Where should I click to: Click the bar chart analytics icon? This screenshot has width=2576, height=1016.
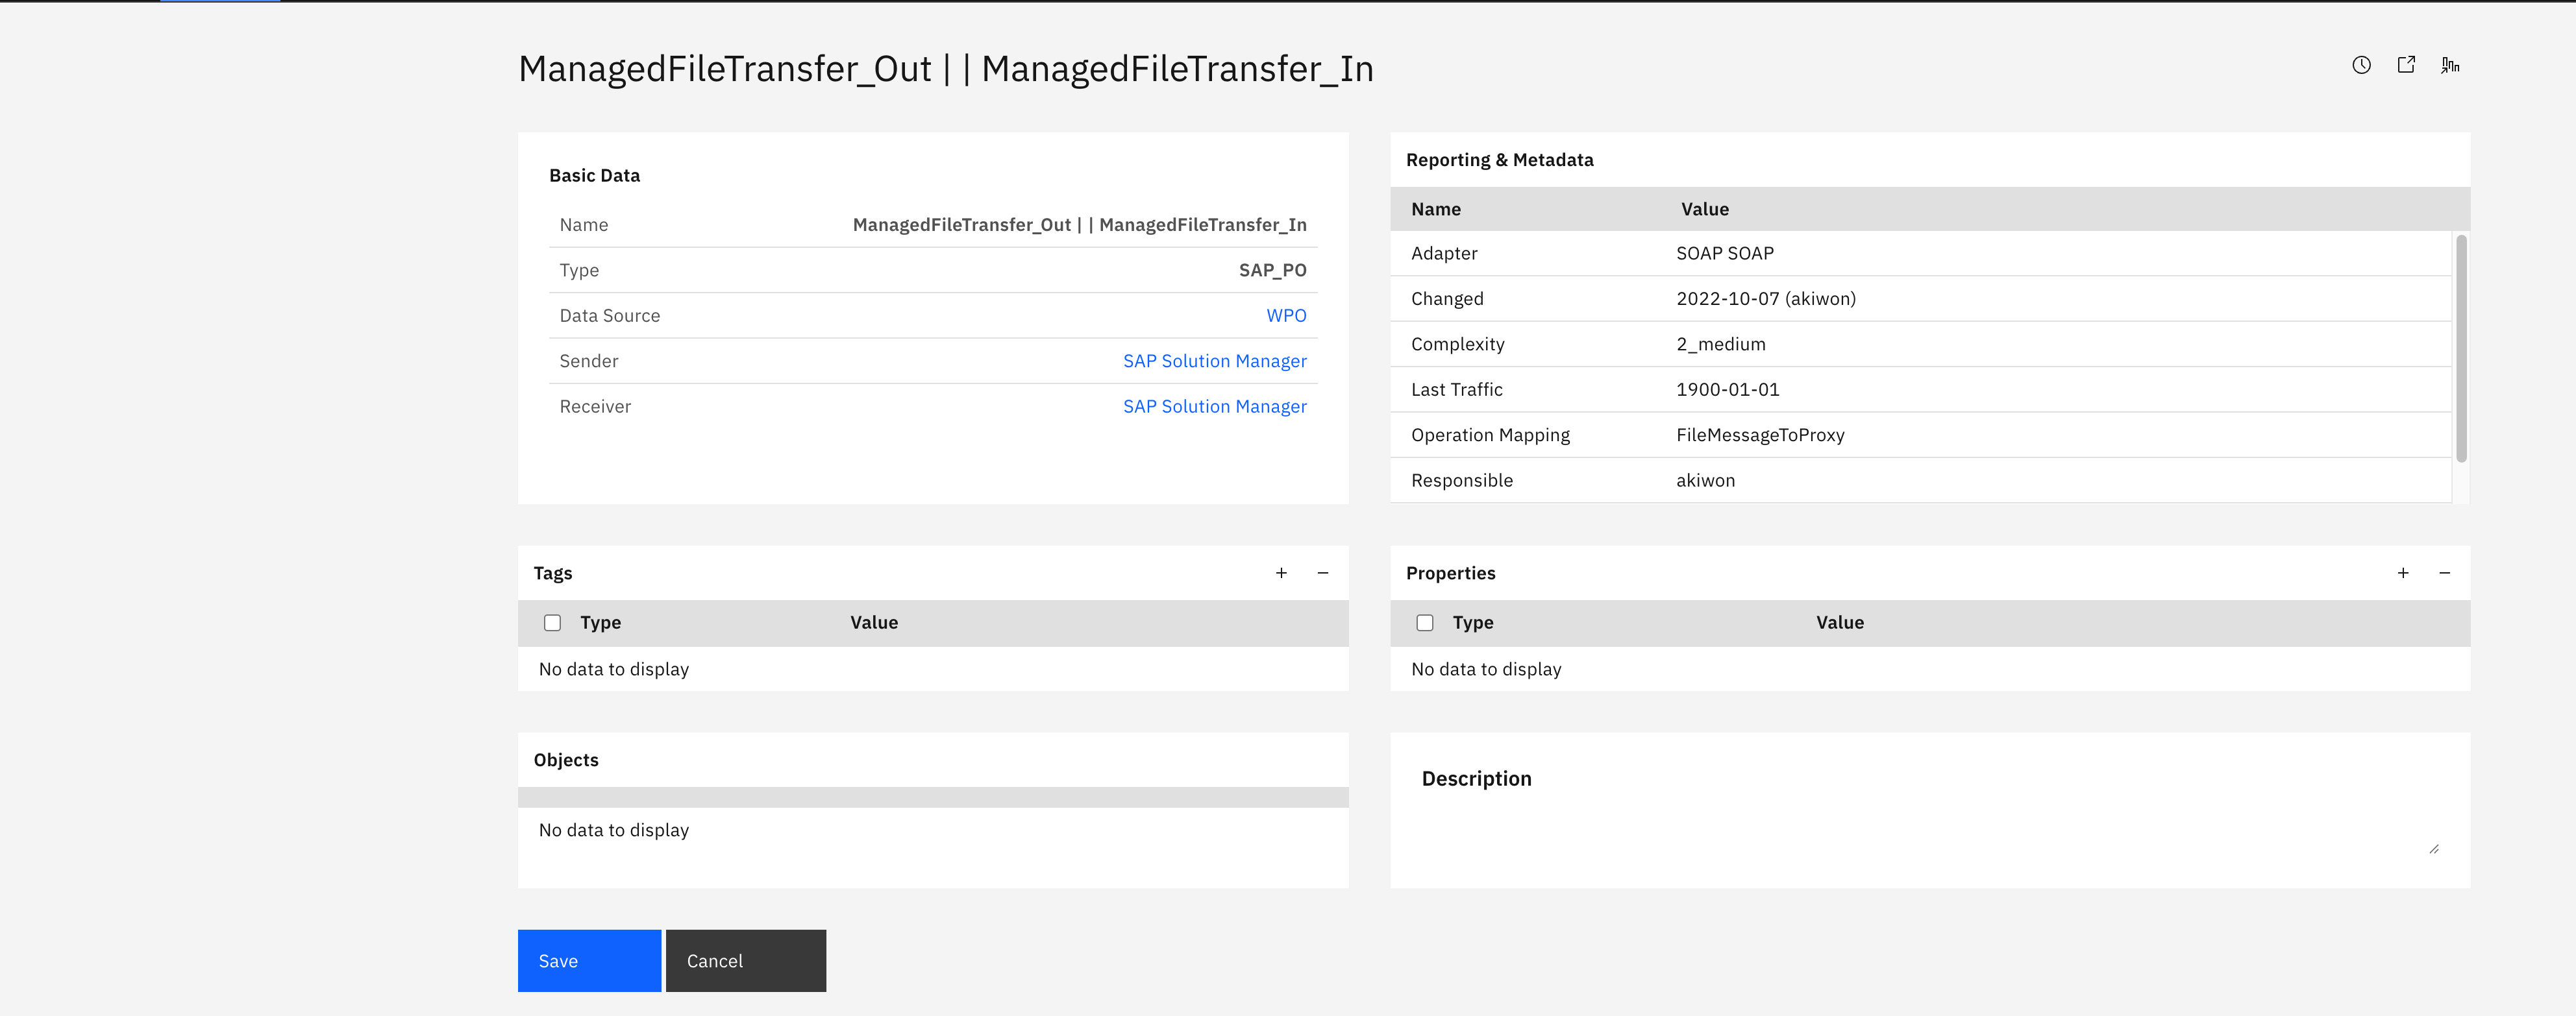[2450, 65]
